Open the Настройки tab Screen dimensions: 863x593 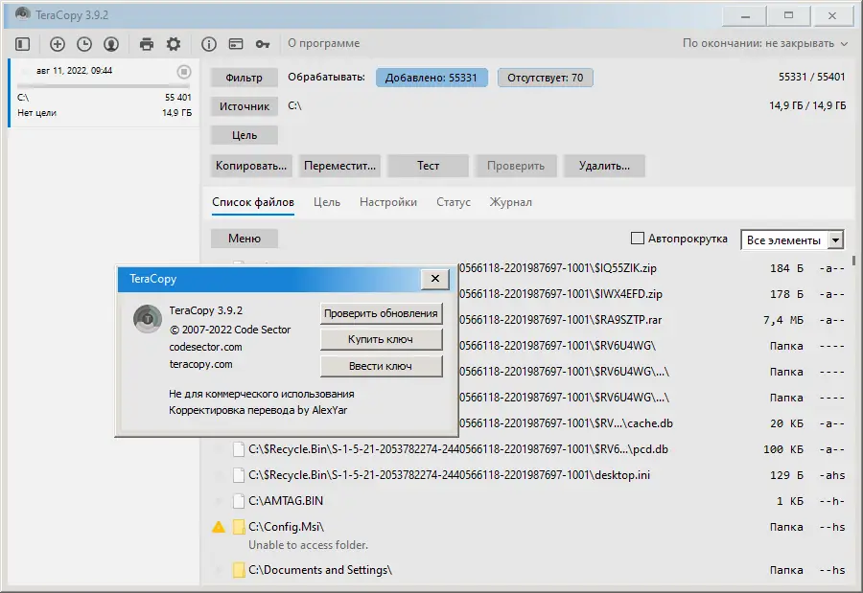(x=388, y=202)
